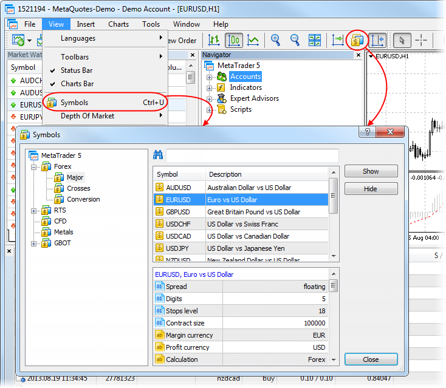Collapse the Forex tree node
446x388 pixels.
(35, 166)
